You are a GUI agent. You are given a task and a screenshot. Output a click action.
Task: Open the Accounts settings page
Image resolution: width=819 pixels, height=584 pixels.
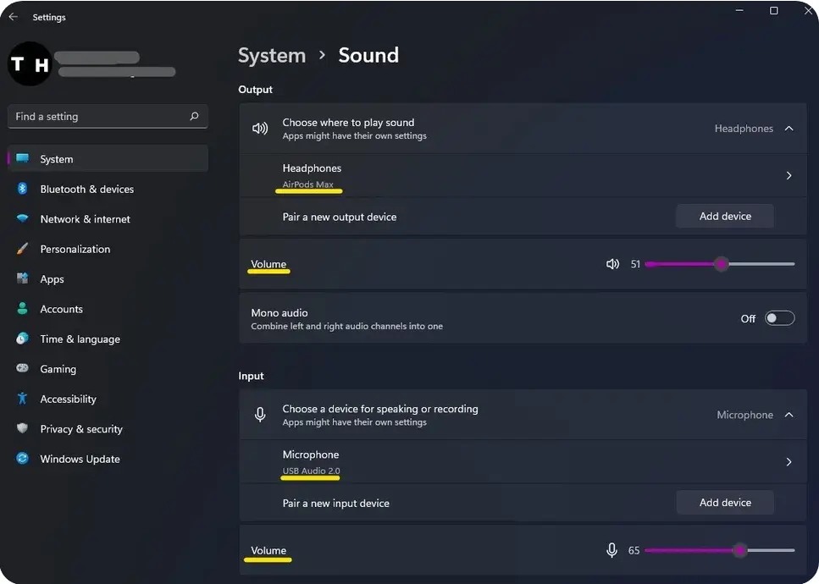(x=108, y=309)
